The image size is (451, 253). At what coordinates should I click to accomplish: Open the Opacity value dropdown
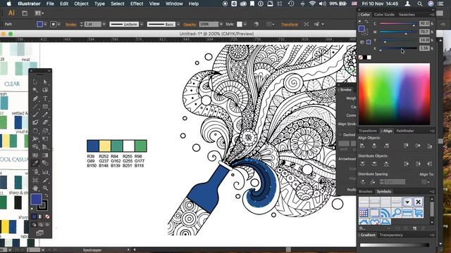click(x=221, y=25)
